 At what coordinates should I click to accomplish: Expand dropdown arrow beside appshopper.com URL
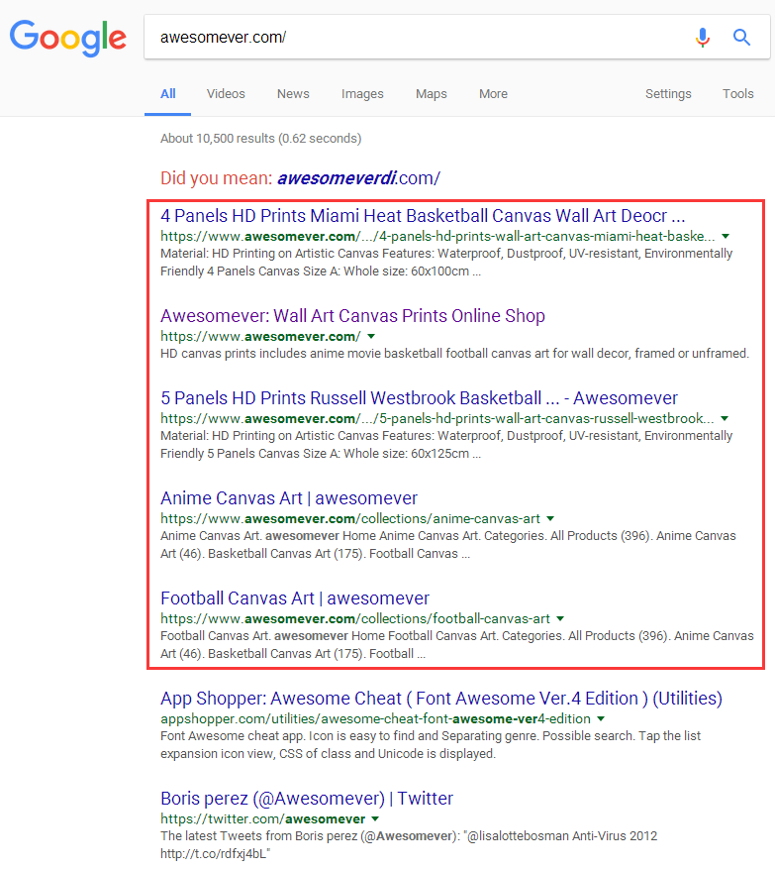(601, 718)
